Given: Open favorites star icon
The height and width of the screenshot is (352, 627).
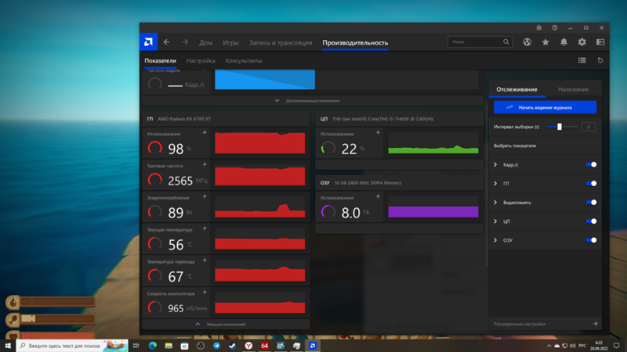Looking at the screenshot, I should (x=545, y=42).
